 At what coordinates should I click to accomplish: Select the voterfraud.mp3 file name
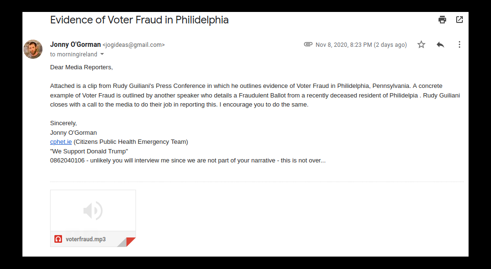pyautogui.click(x=86, y=239)
